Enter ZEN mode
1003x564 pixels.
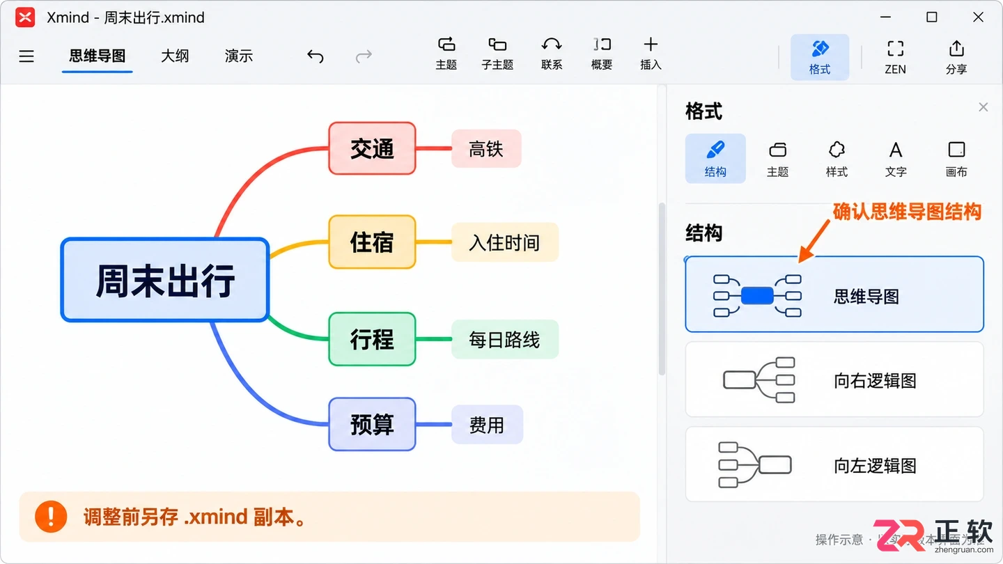click(895, 57)
